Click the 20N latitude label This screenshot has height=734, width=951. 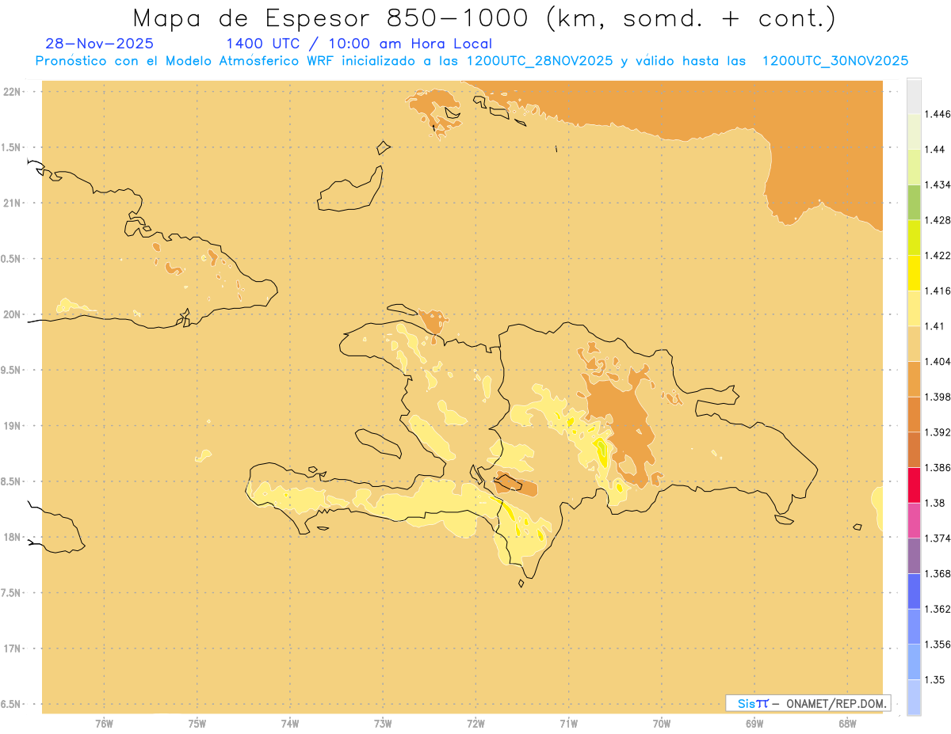pos(13,314)
